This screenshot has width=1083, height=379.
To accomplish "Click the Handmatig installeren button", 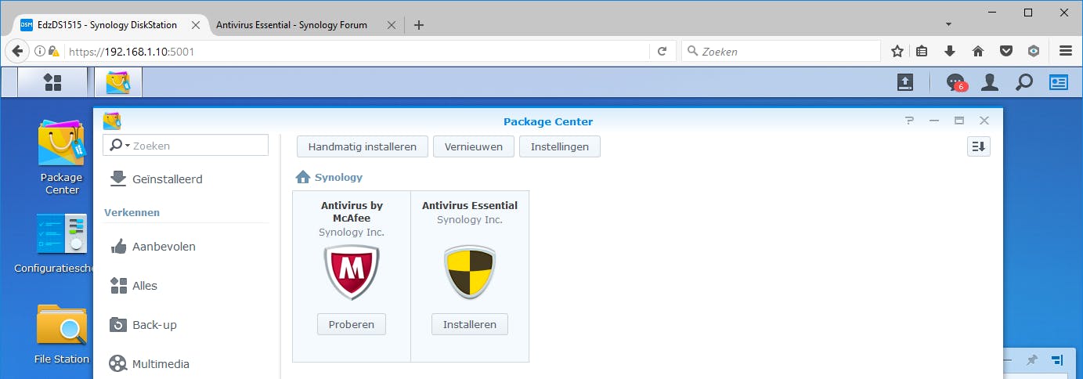I will (x=363, y=146).
